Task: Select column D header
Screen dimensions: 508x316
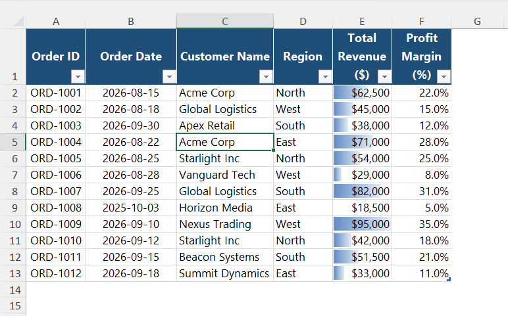Action: pyautogui.click(x=303, y=21)
